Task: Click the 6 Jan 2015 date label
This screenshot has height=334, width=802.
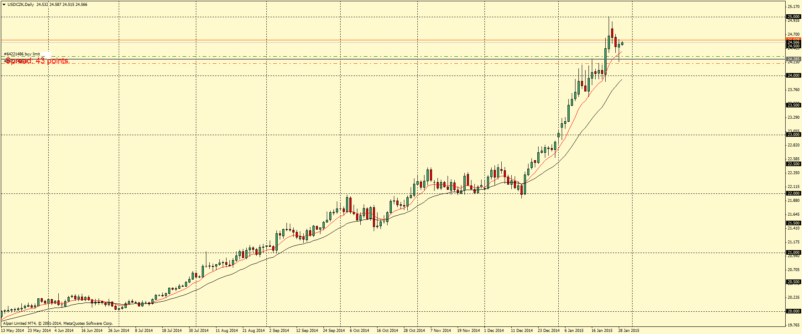Action: [574, 331]
